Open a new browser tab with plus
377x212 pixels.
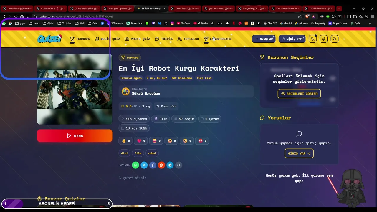(x=339, y=9)
